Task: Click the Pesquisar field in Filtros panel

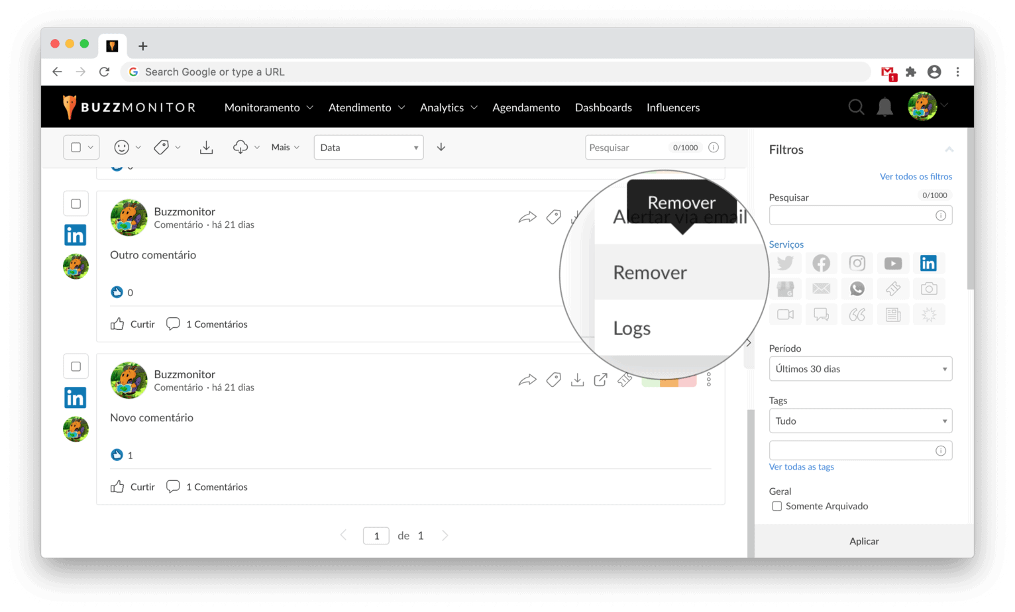Action: 852,215
